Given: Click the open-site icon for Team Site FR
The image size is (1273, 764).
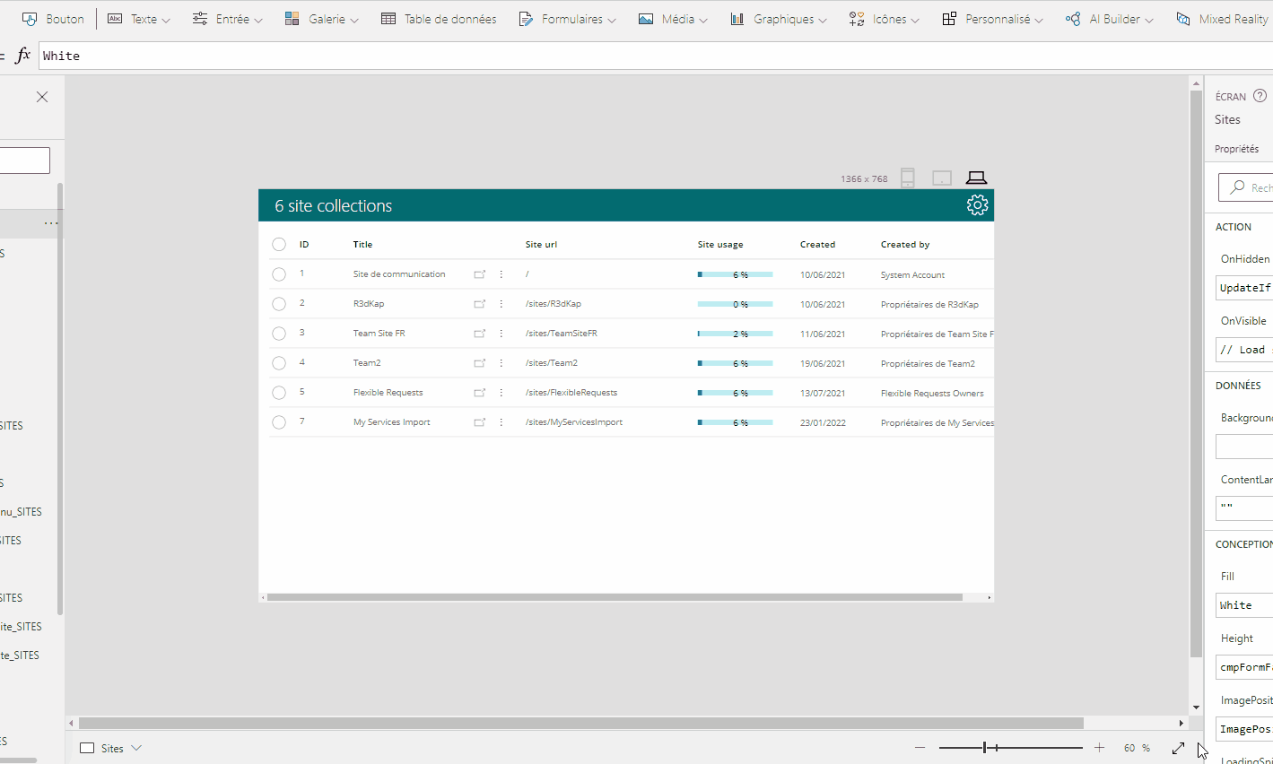Looking at the screenshot, I should point(480,334).
